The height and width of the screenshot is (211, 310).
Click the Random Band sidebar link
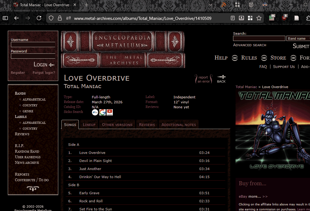pyautogui.click(x=27, y=151)
